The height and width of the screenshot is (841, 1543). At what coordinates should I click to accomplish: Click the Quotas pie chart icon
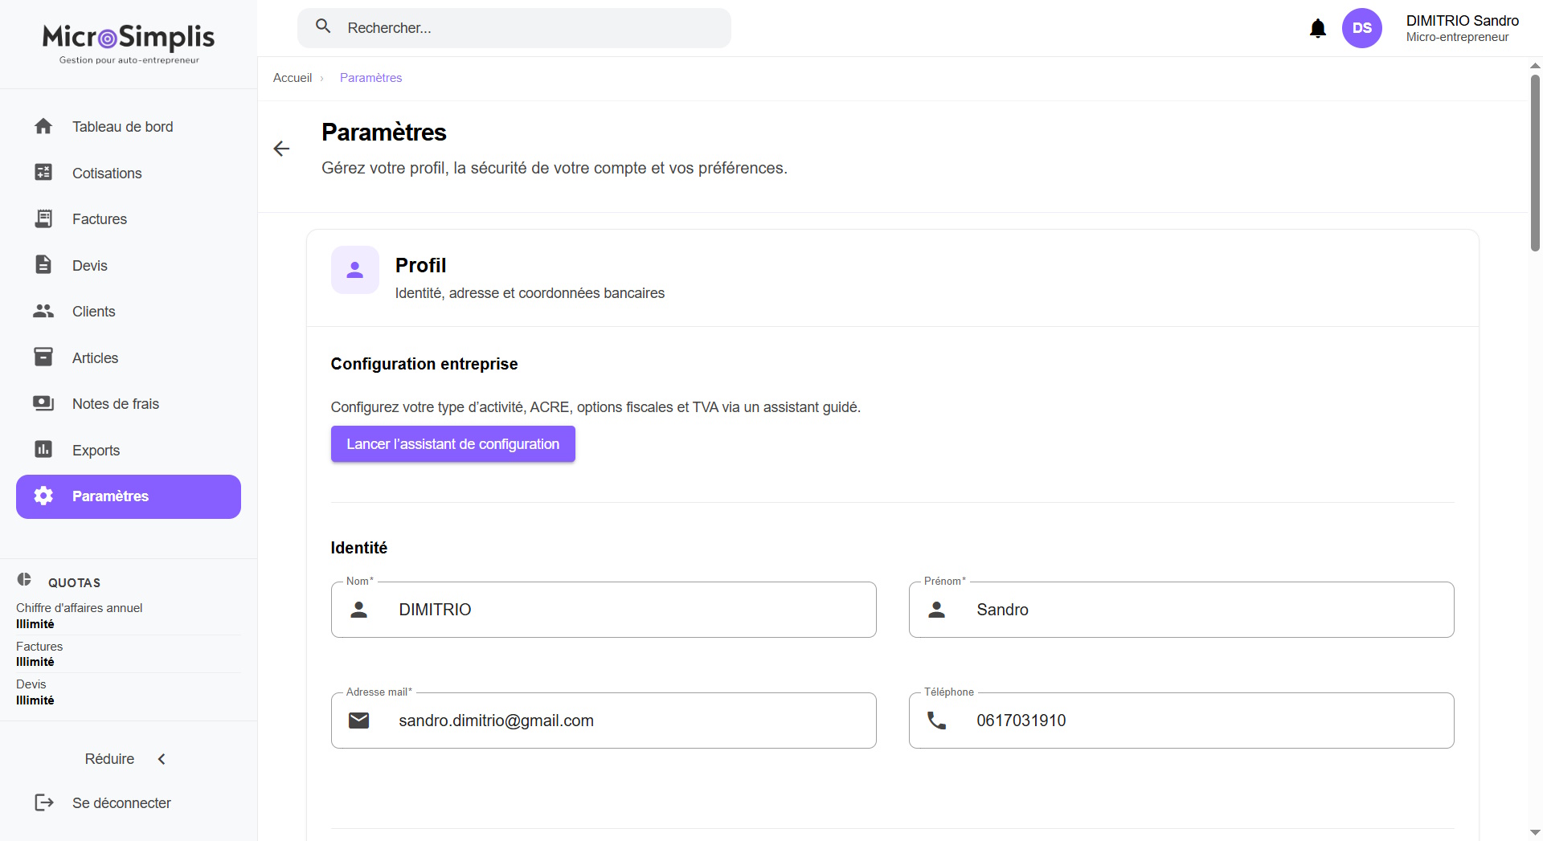pos(24,580)
